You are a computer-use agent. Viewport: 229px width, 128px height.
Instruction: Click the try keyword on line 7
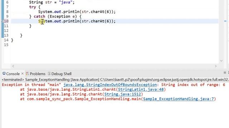click(x=33, y=7)
